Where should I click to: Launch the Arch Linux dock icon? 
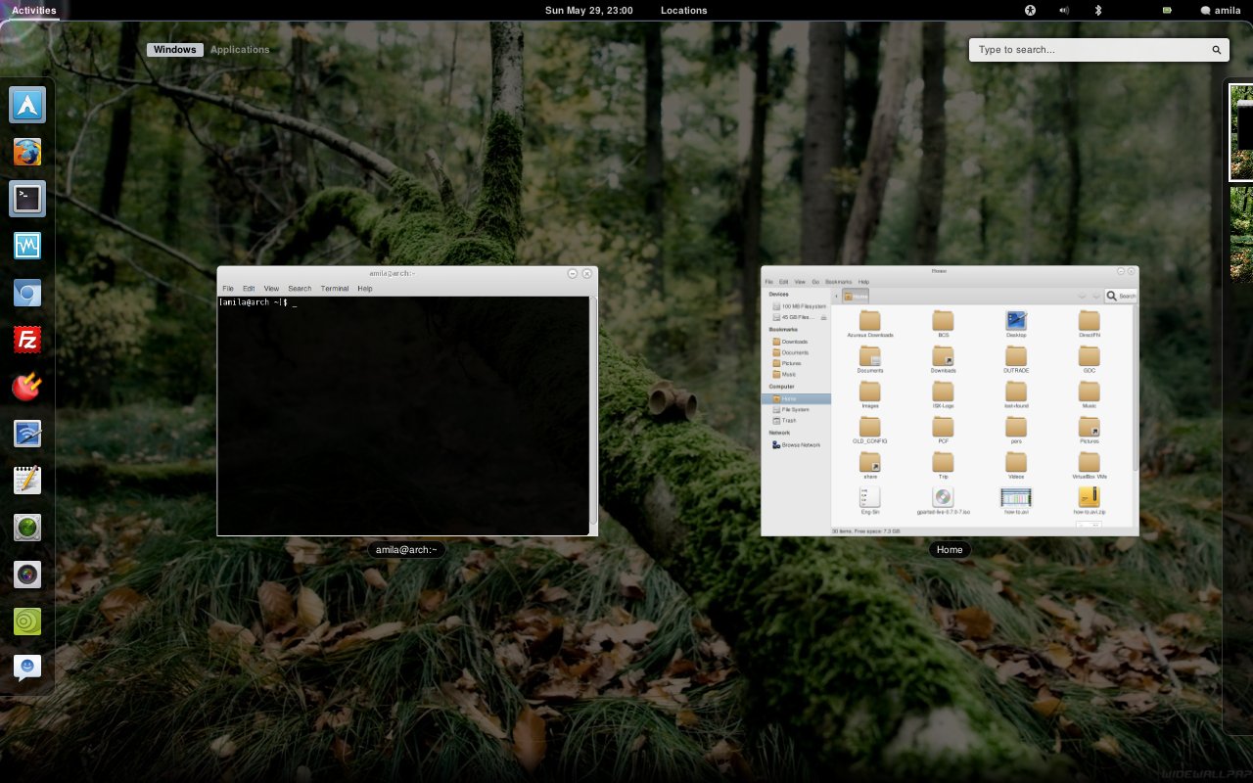(x=27, y=105)
